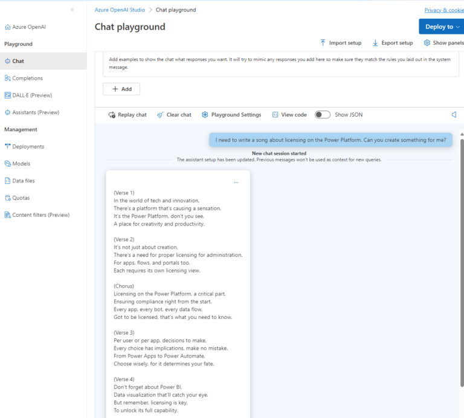Click View code button
This screenshot has height=418, width=464.
[x=289, y=115]
